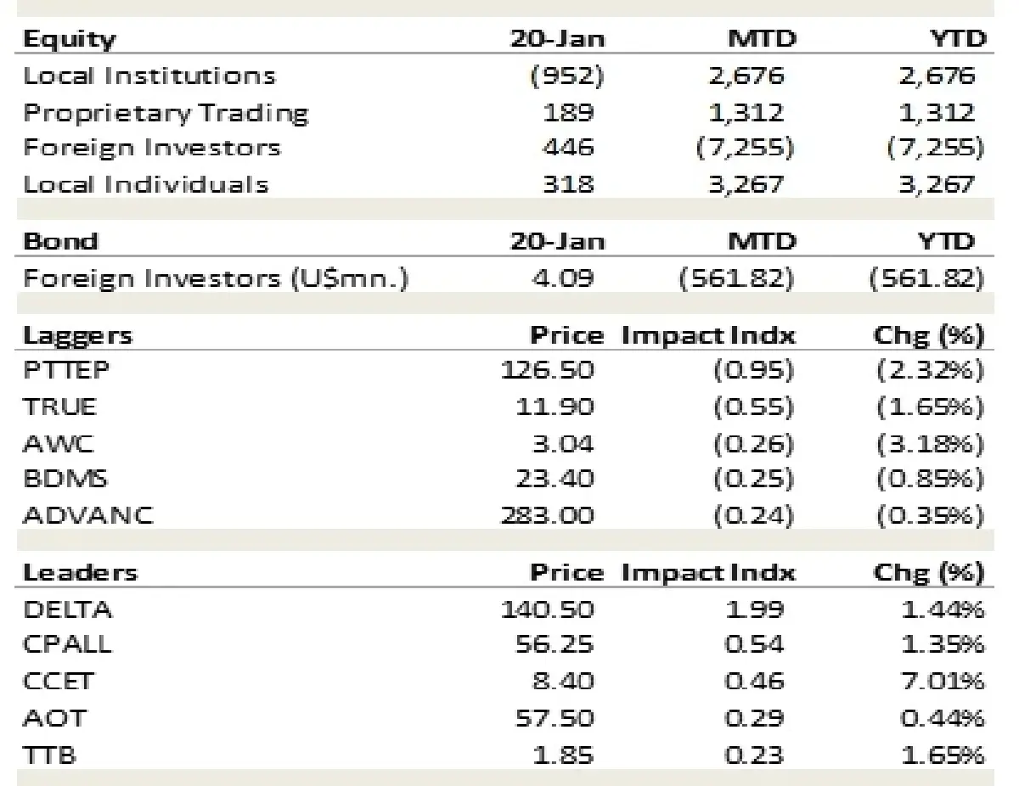This screenshot has height=786, width=1019.
Task: Click the Leaders section header
Action: [80, 572]
